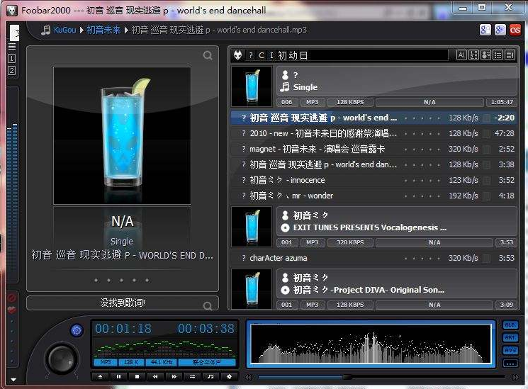Click the second Google icon in header
Viewport: 528px width, 389px height.
point(500,30)
